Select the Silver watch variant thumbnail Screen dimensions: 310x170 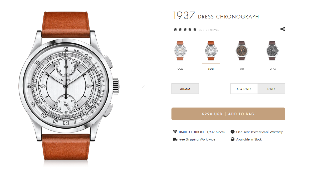pos(211,51)
